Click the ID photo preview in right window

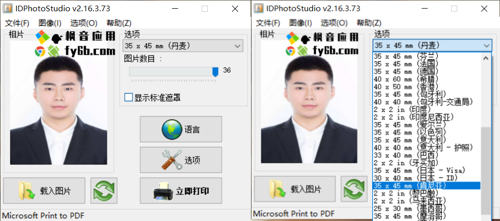(x=310, y=102)
